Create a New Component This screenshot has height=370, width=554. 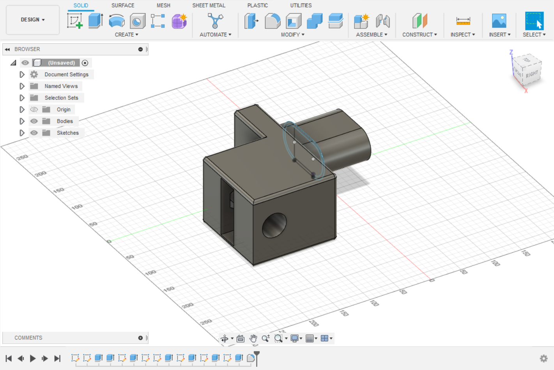pos(361,21)
